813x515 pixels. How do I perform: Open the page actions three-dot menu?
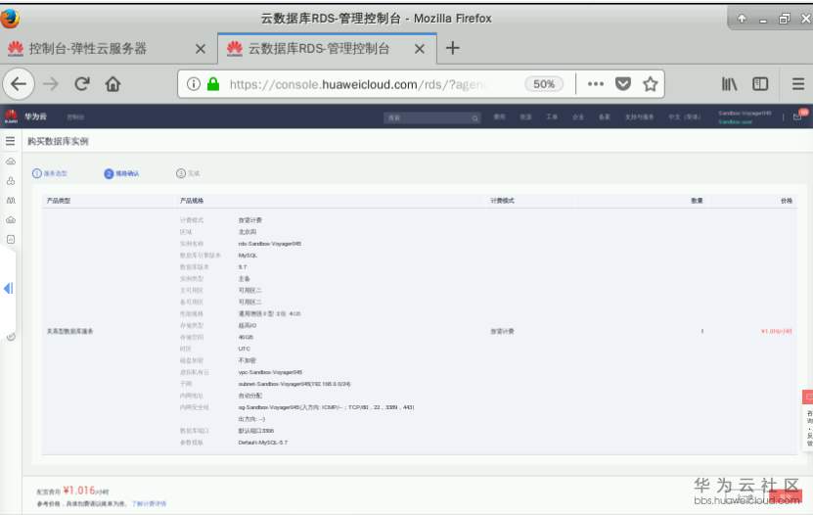pyautogui.click(x=595, y=84)
